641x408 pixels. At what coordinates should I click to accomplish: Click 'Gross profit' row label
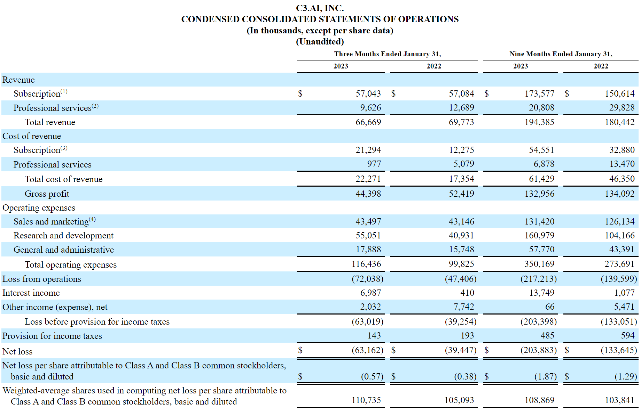point(47,194)
